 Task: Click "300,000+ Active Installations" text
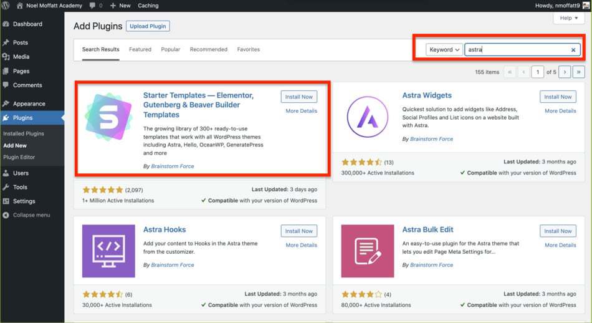(378, 173)
